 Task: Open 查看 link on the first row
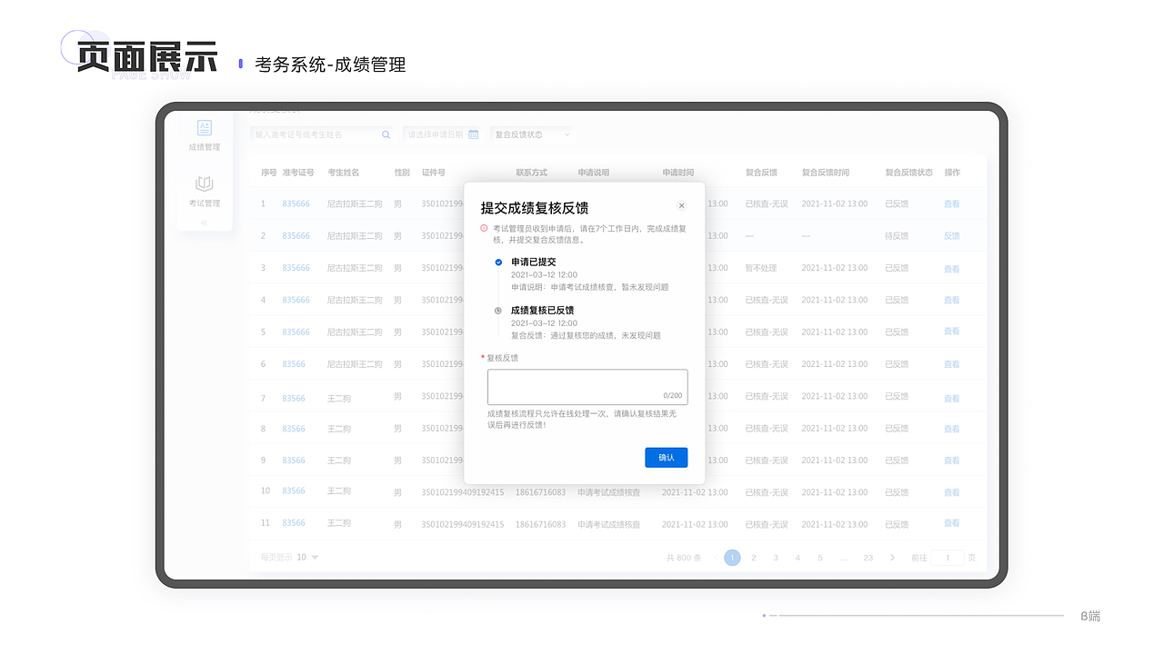click(x=951, y=203)
